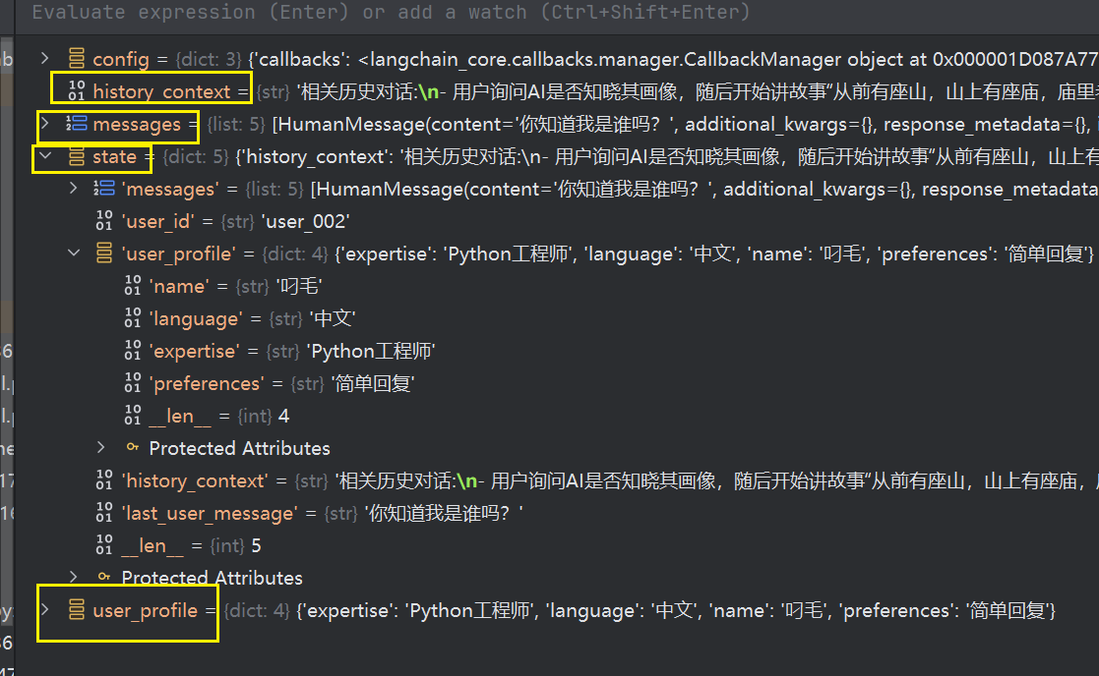Expand the top-level messages list node
The height and width of the screenshot is (676, 1099).
45,124
